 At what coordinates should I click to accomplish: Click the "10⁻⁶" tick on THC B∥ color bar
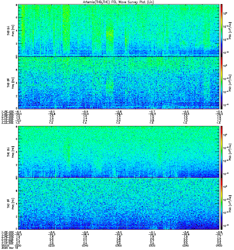(x=225, y=226)
